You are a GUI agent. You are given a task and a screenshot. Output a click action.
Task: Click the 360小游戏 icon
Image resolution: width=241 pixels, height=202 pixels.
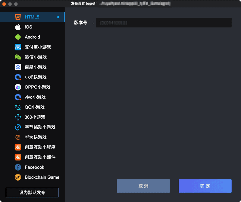(x=18, y=117)
